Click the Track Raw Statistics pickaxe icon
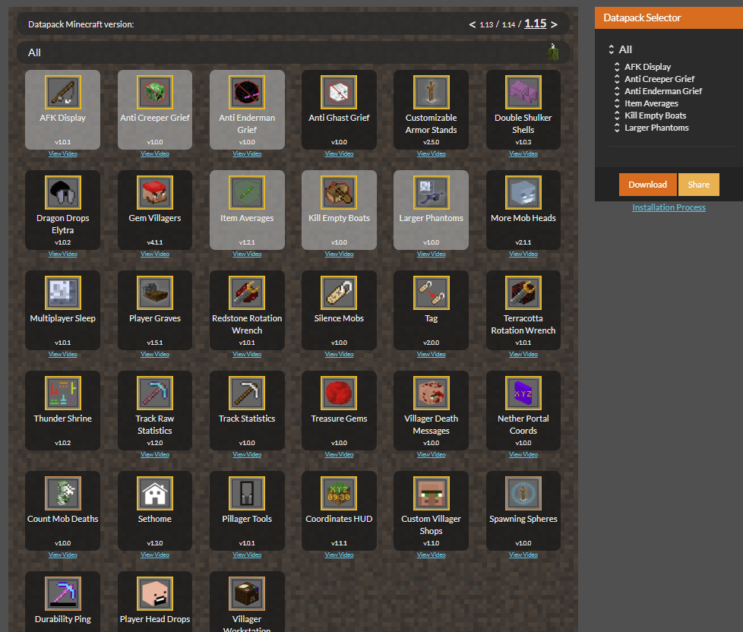 pos(155,393)
